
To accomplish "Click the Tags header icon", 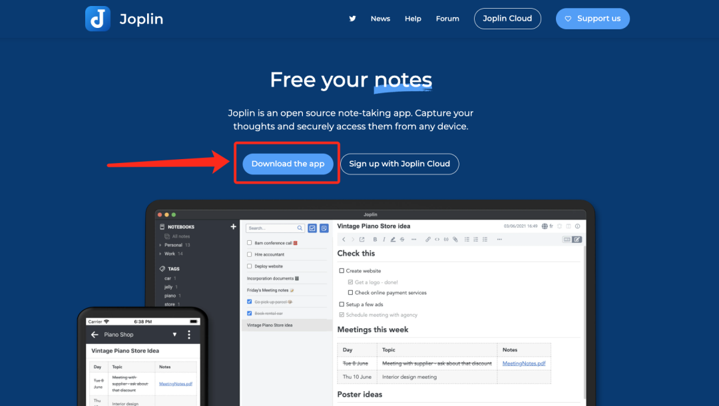I will 162,269.
